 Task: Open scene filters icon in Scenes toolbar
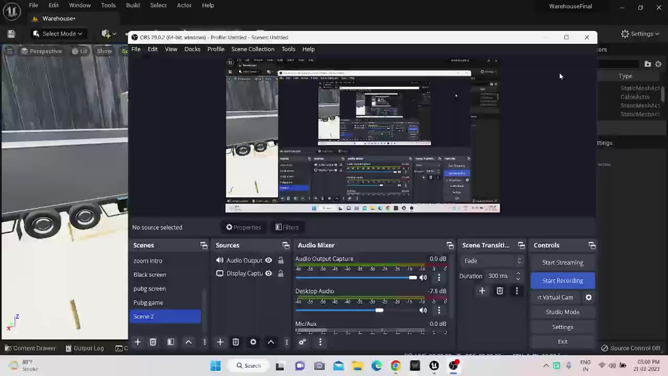click(x=170, y=342)
